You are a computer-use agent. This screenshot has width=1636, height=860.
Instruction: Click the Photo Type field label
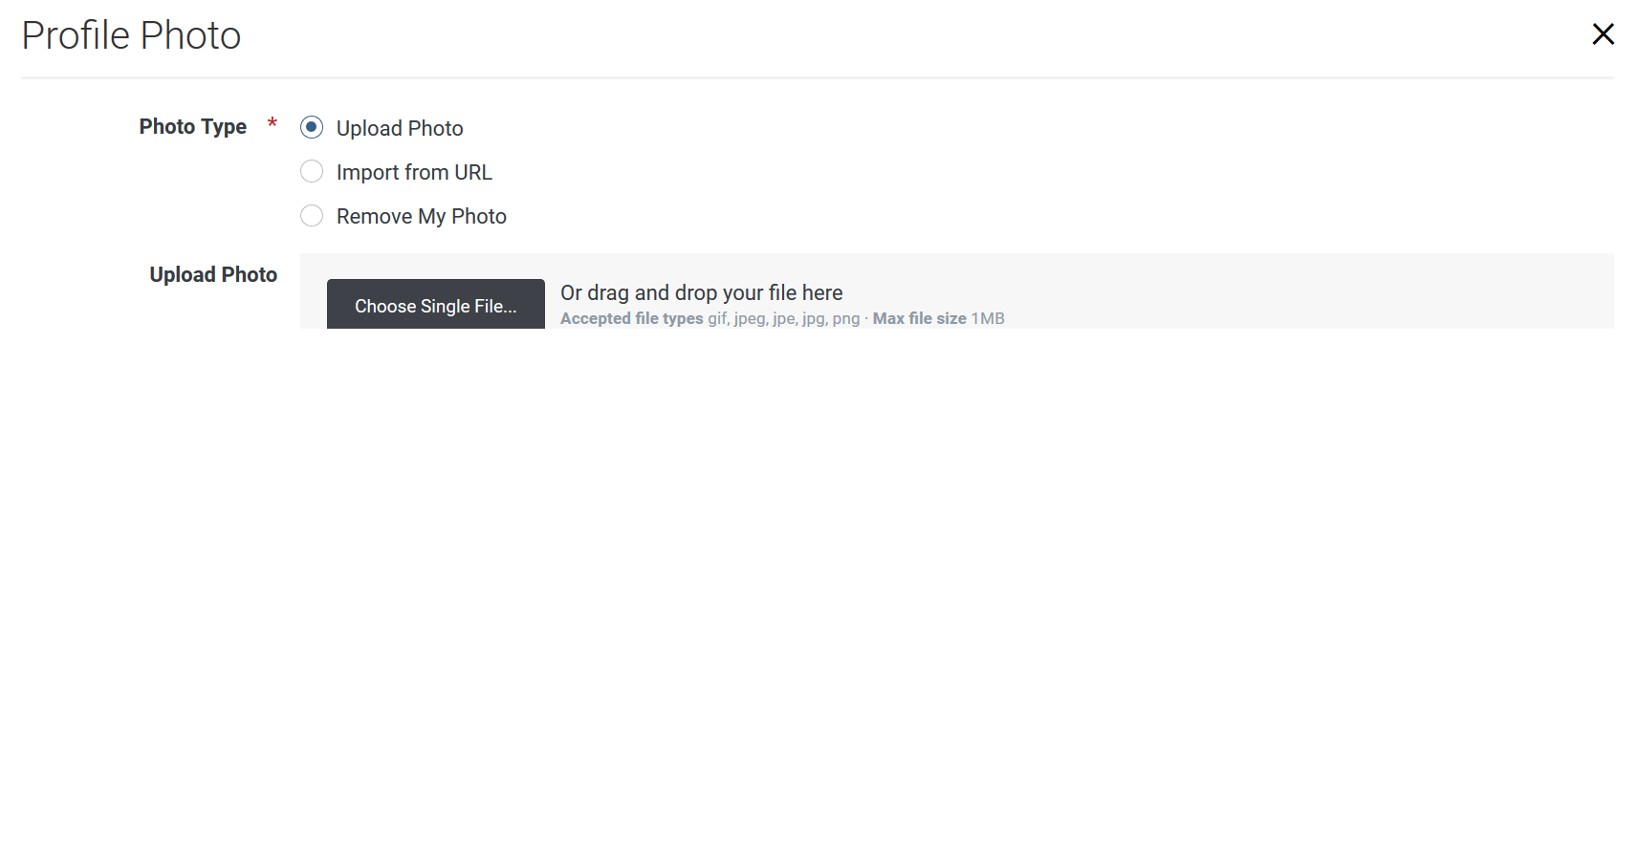[192, 126]
